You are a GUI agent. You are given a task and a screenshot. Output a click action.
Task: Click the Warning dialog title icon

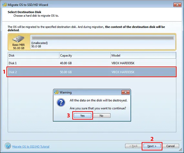pos(56,92)
